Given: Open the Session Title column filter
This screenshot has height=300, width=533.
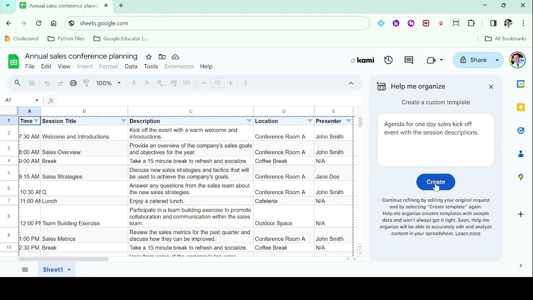Looking at the screenshot, I should click(x=124, y=121).
